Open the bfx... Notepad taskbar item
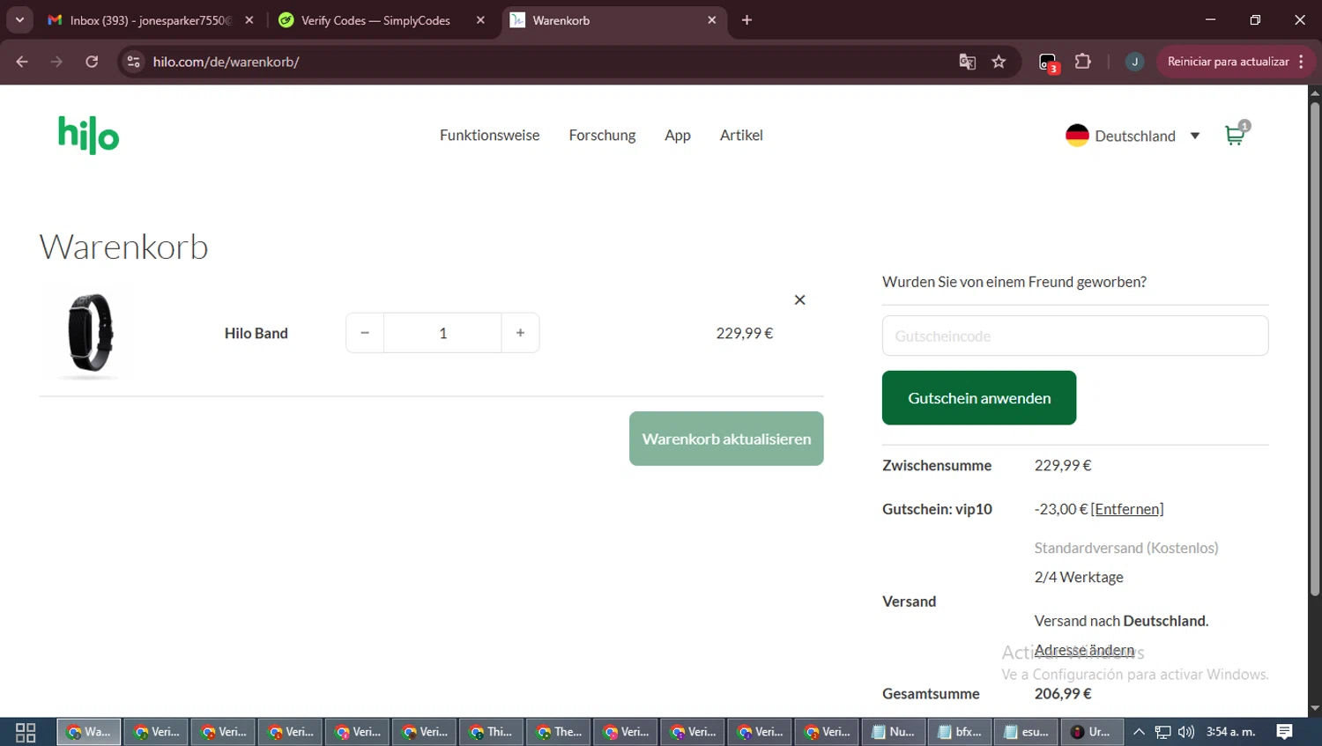Image resolution: width=1322 pixels, height=746 pixels. tap(960, 732)
